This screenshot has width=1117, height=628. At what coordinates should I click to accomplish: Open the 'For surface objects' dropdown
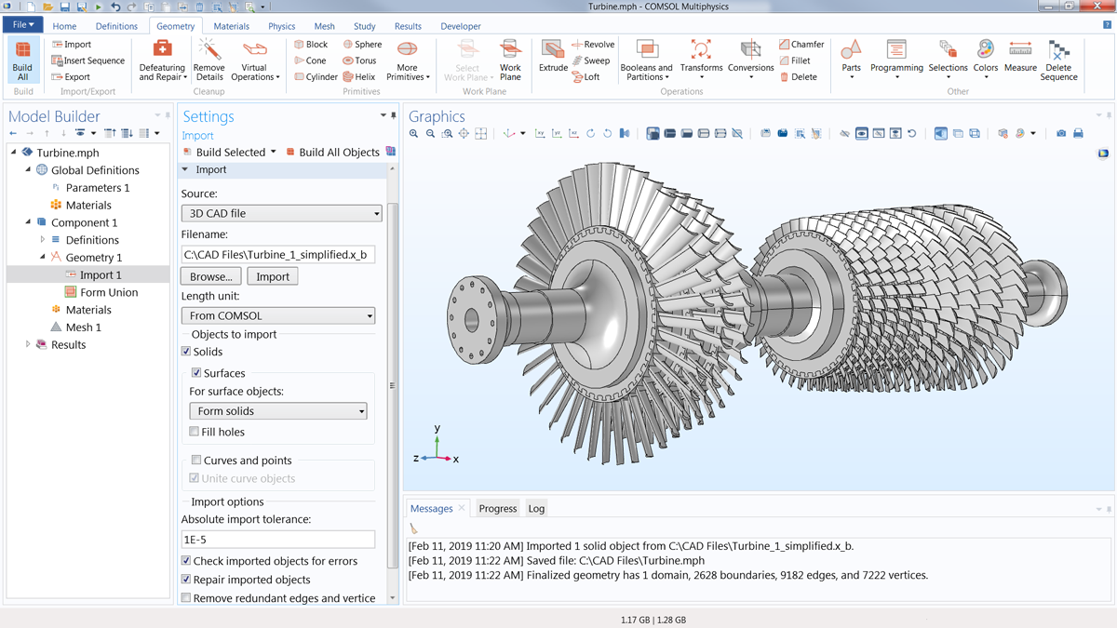278,410
